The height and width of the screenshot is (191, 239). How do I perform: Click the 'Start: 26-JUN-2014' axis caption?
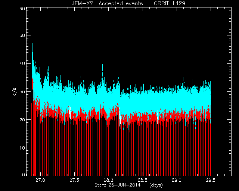(117, 185)
